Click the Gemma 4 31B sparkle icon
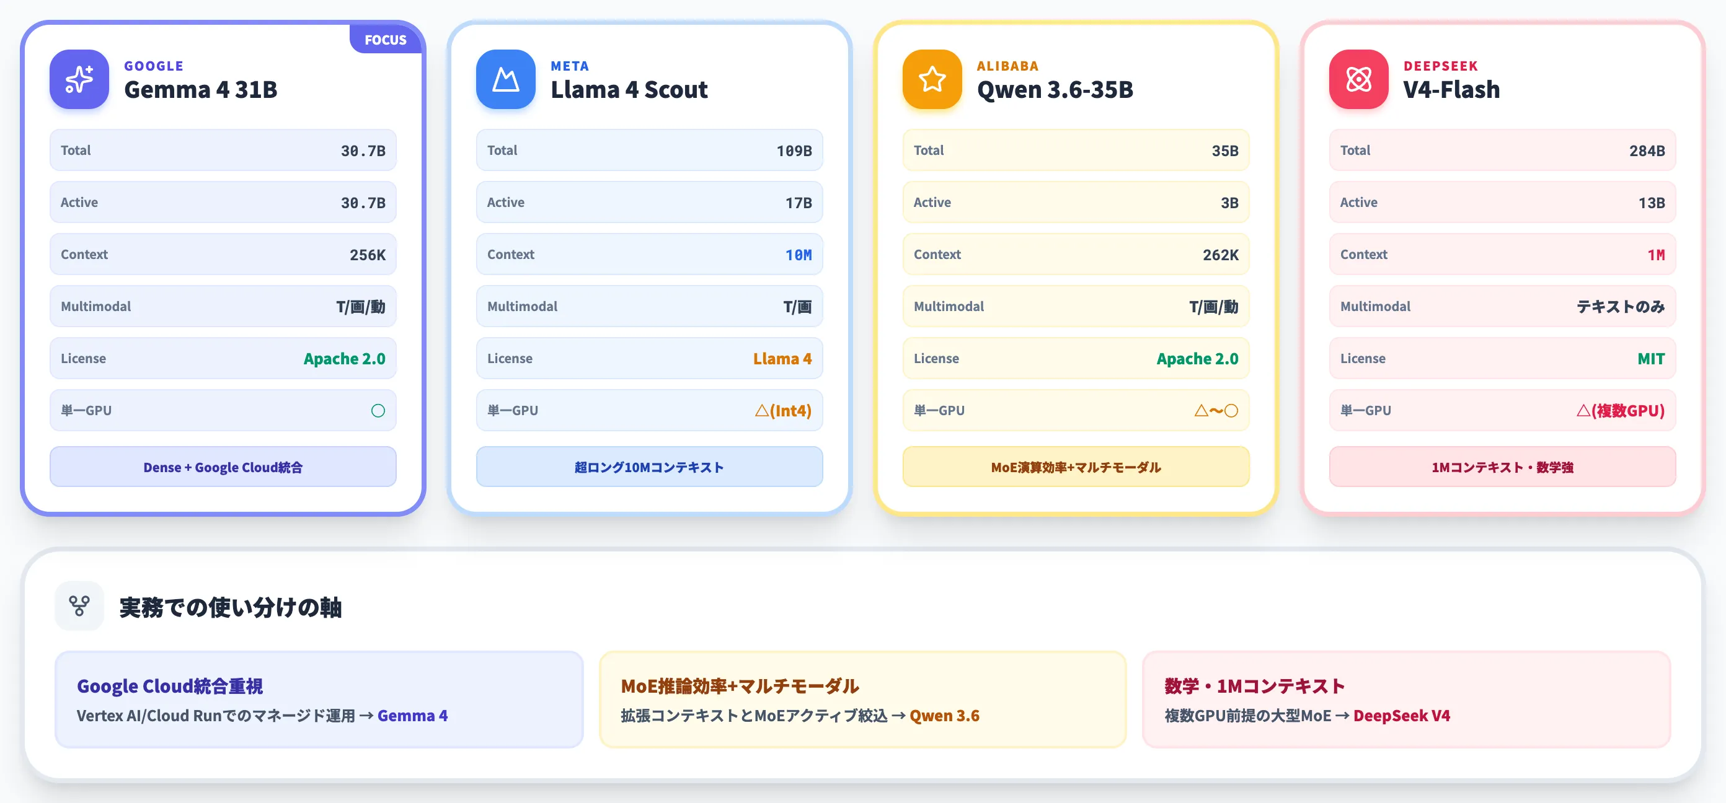This screenshot has height=803, width=1726. tap(79, 79)
